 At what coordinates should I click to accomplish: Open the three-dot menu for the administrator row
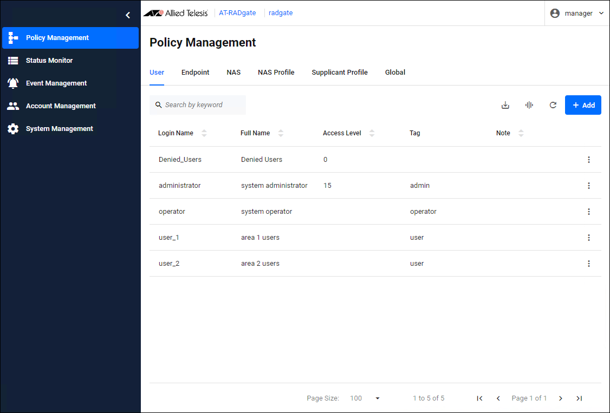coord(588,186)
